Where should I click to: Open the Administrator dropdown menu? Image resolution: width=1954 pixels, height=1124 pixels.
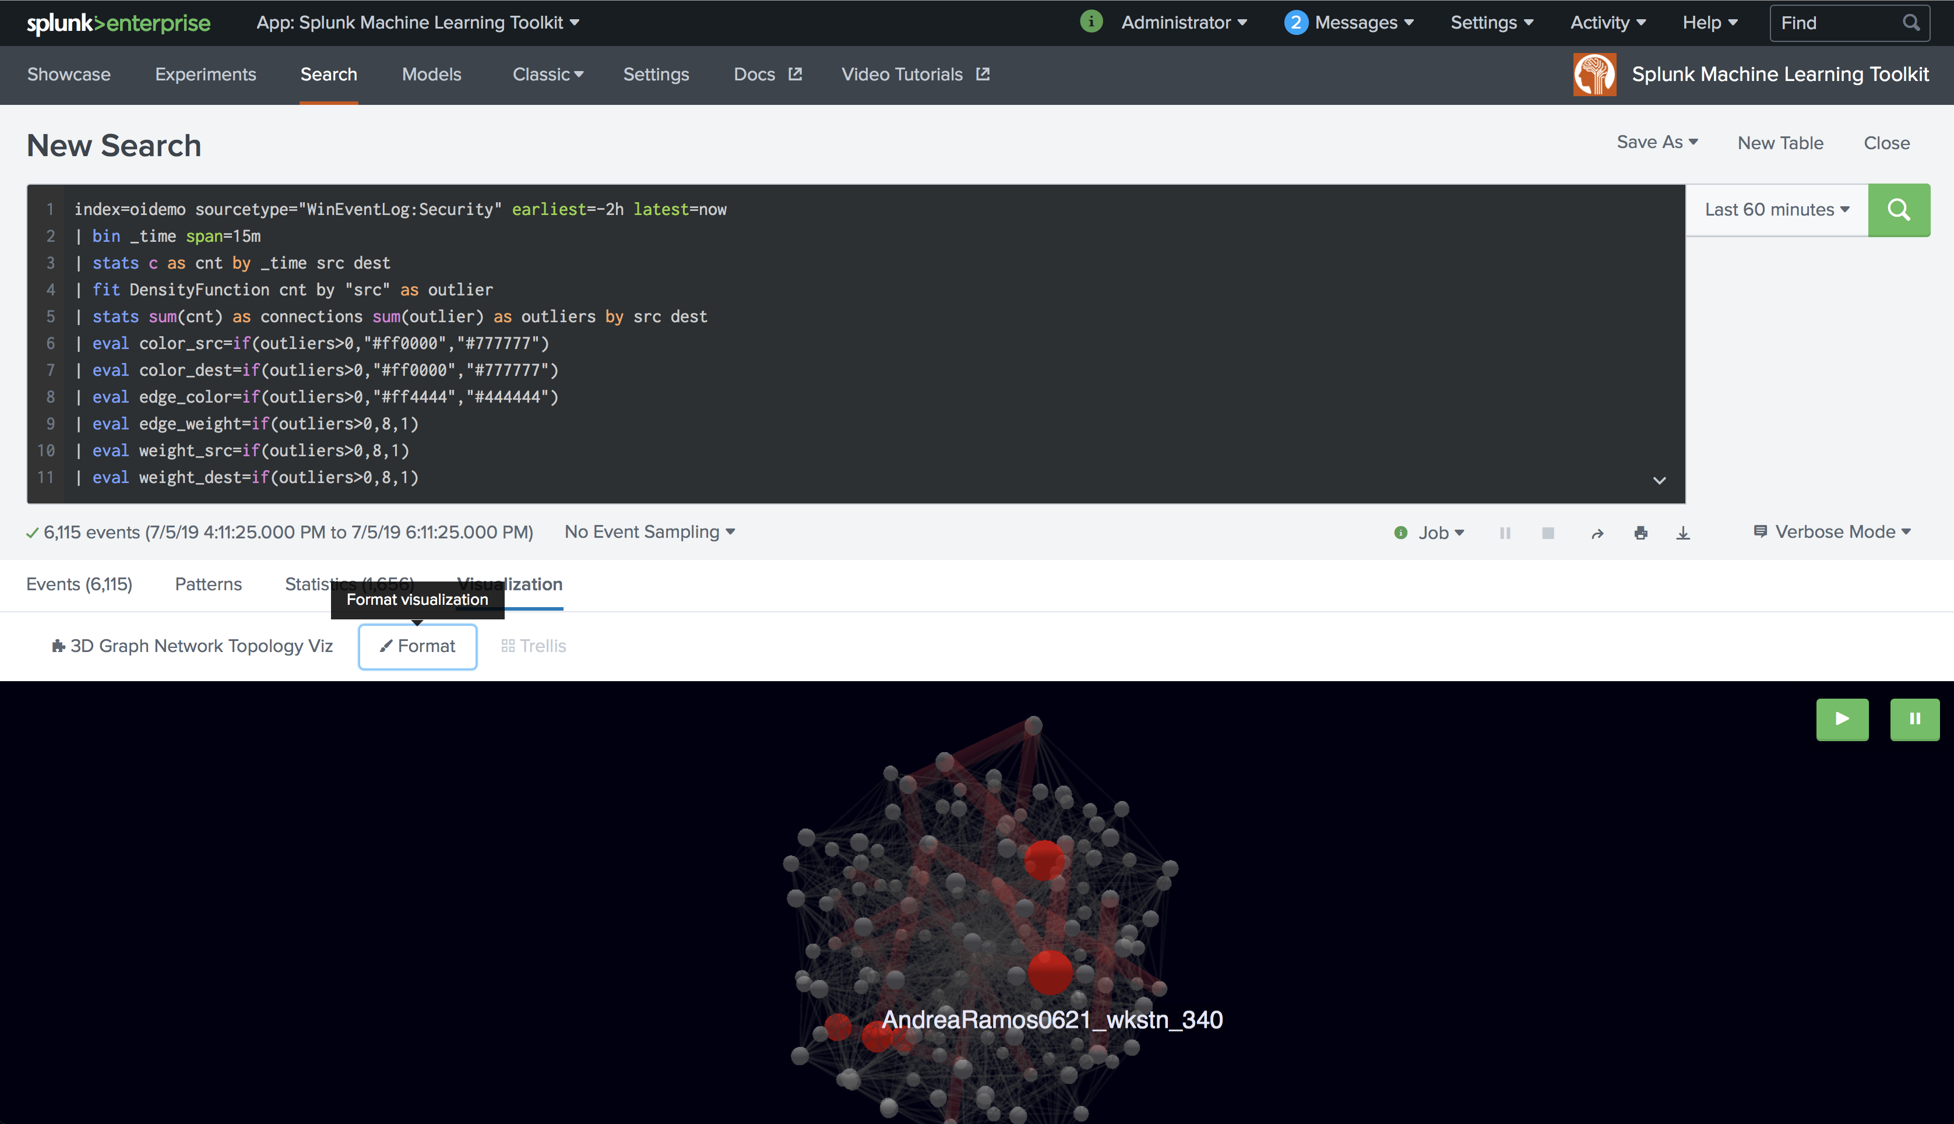tap(1184, 22)
